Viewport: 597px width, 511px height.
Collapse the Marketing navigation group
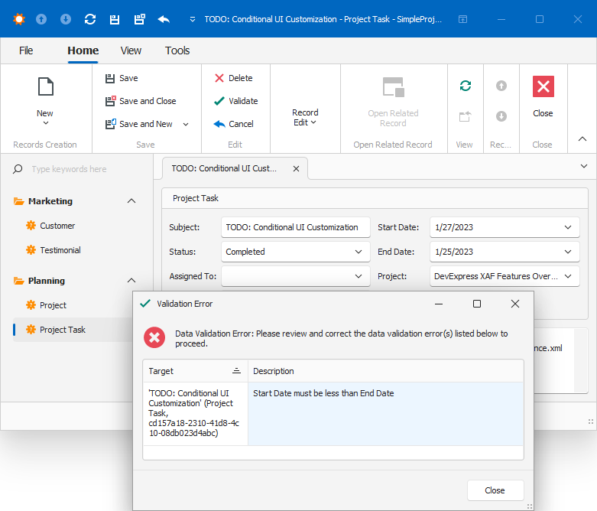pos(131,201)
